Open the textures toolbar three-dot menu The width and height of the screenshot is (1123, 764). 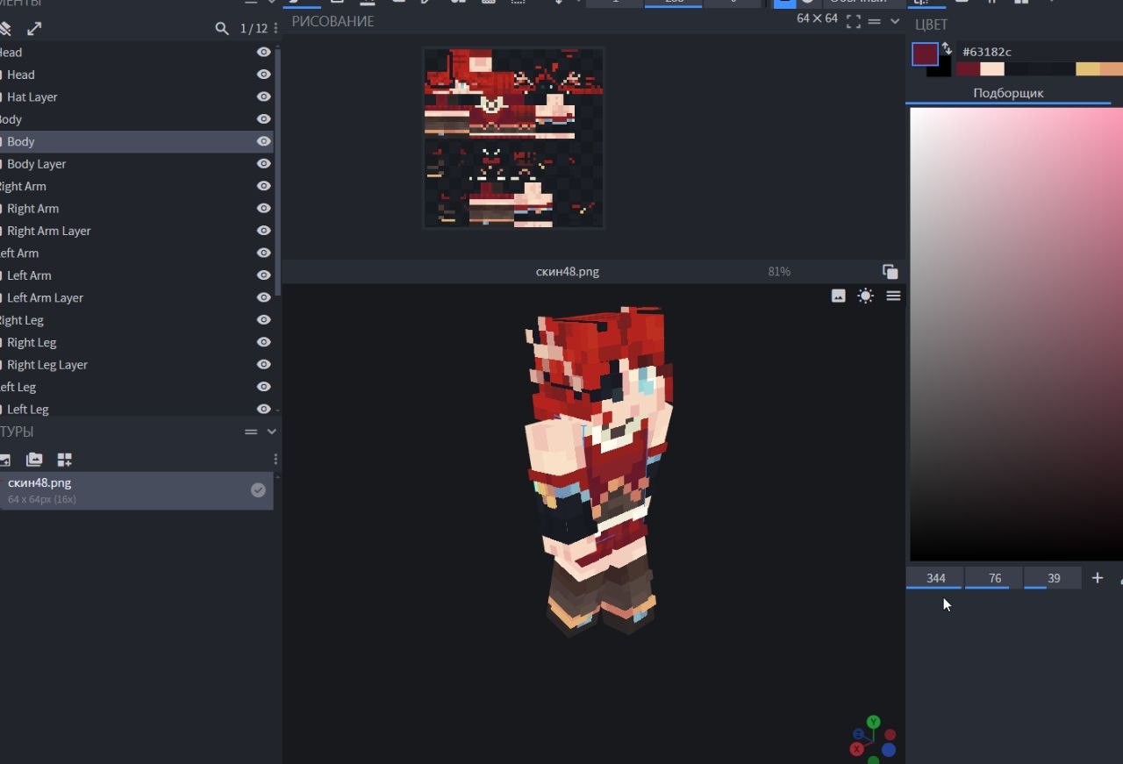point(275,460)
